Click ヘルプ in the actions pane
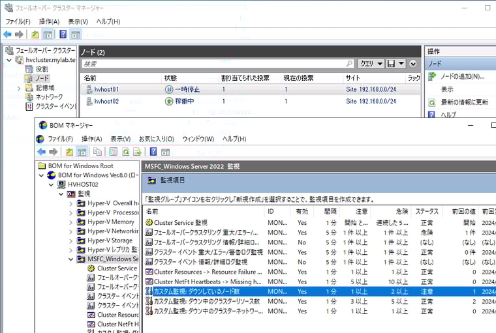The height and width of the screenshot is (333, 496). [x=448, y=115]
